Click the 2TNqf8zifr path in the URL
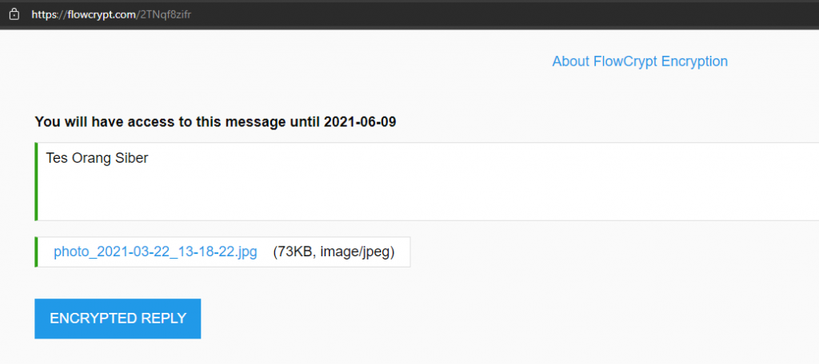819x364 pixels. 166,14
